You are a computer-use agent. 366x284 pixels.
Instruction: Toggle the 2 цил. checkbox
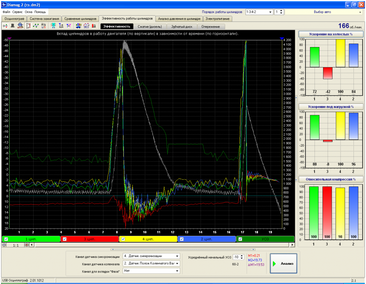pos(182,239)
